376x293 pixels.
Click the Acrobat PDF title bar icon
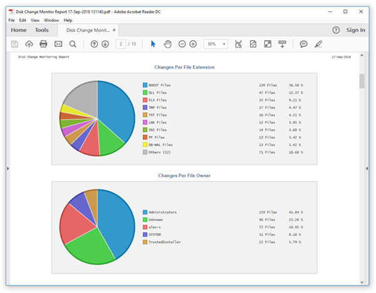[x=11, y=12]
